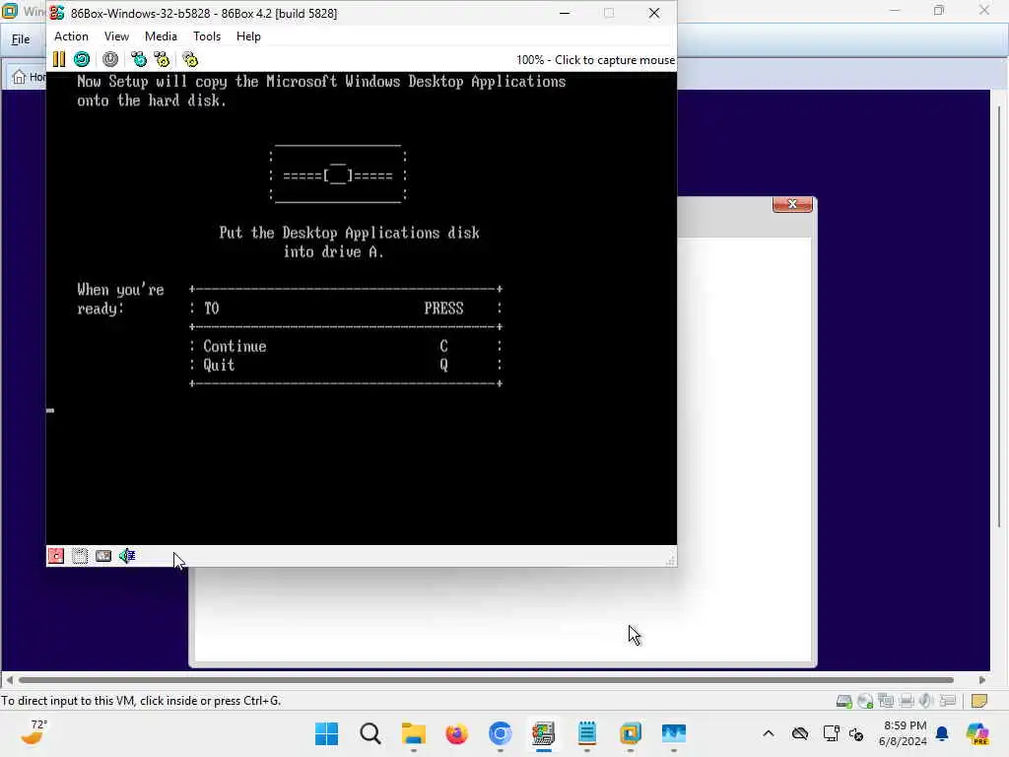Viewport: 1009px width, 757px height.
Task: Click inside the 86Box emulated screen
Action: pyautogui.click(x=361, y=309)
